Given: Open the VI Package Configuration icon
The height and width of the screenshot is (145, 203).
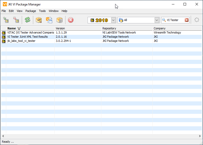Looking at the screenshot, I should [49, 20].
